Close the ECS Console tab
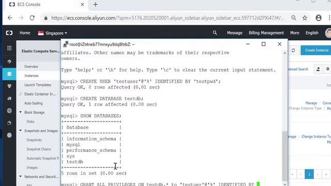Viewport: 331px width, 186px height. tap(82, 5)
